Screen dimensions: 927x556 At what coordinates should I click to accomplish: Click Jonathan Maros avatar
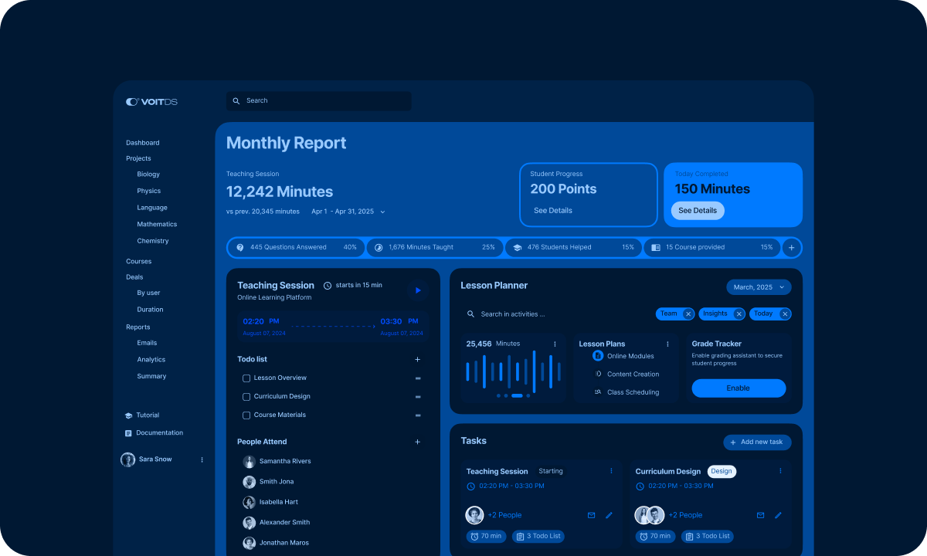pos(250,543)
